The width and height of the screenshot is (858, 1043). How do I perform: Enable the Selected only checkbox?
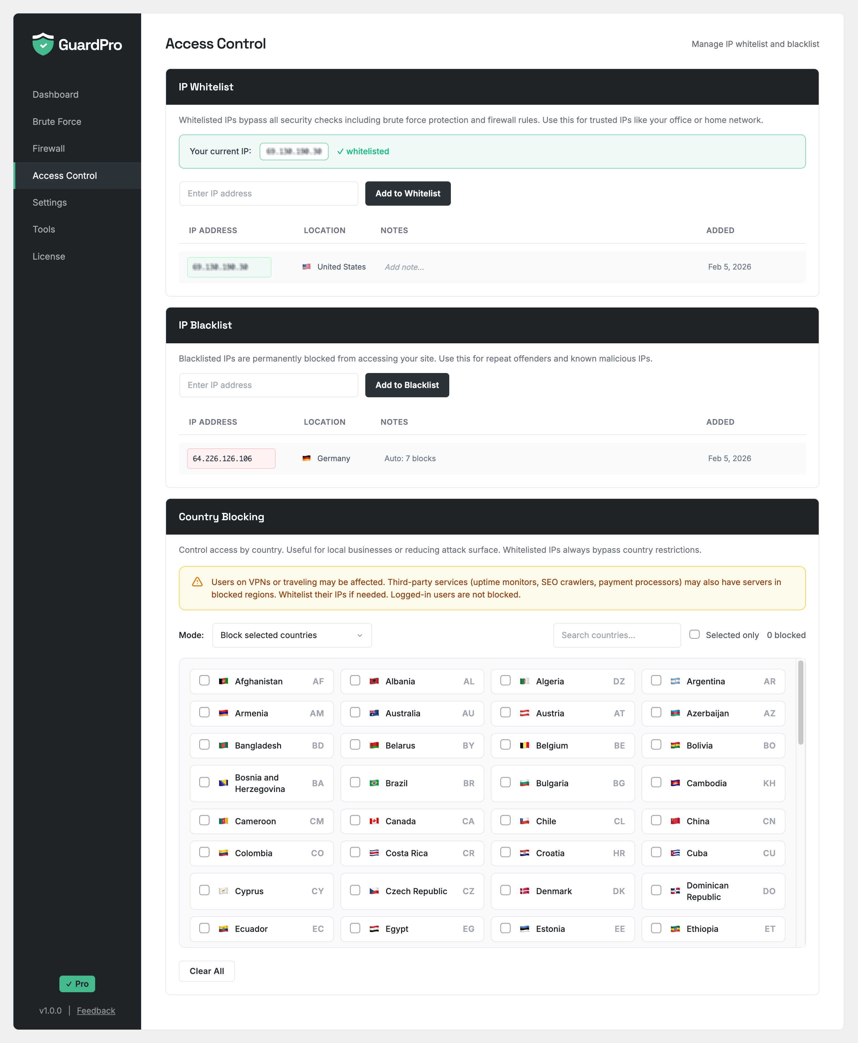click(695, 634)
